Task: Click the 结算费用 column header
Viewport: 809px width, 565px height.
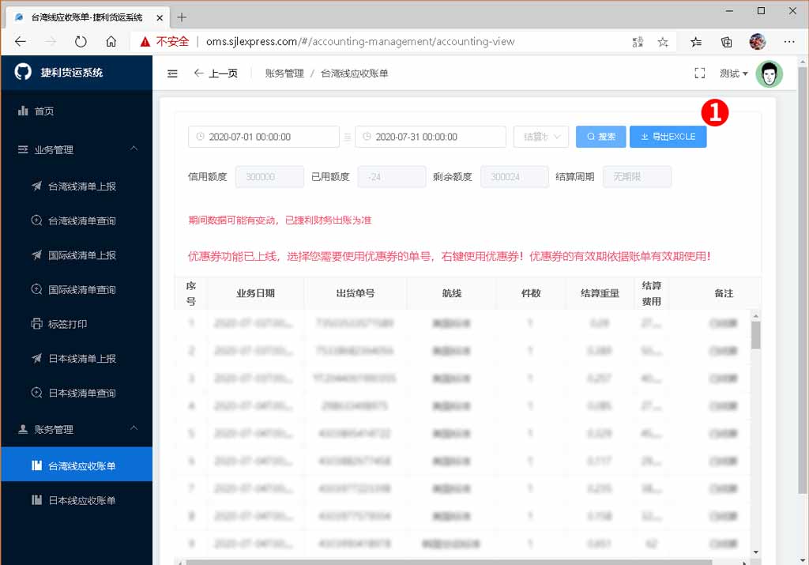Action: coord(652,294)
